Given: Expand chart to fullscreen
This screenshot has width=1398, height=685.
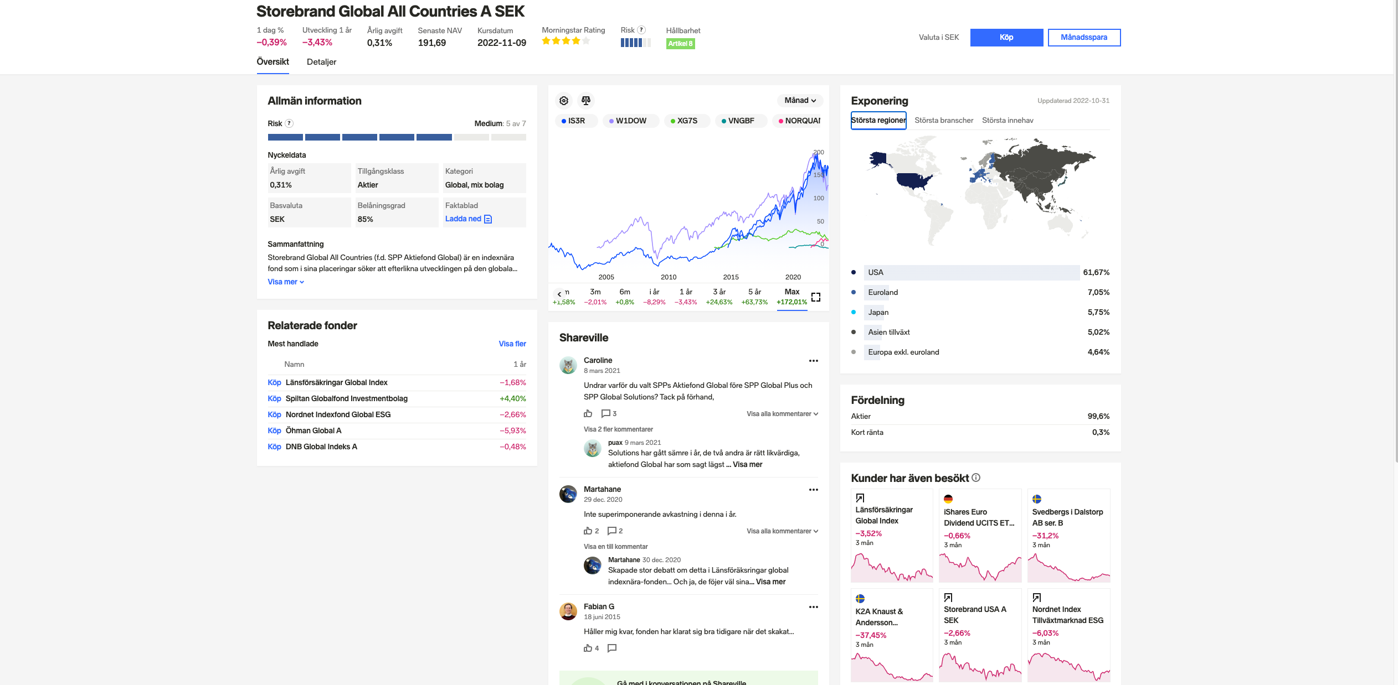Looking at the screenshot, I should [816, 297].
